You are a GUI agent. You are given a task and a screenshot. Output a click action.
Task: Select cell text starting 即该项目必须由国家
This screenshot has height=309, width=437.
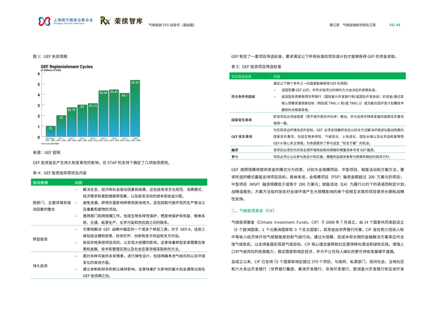338,120
